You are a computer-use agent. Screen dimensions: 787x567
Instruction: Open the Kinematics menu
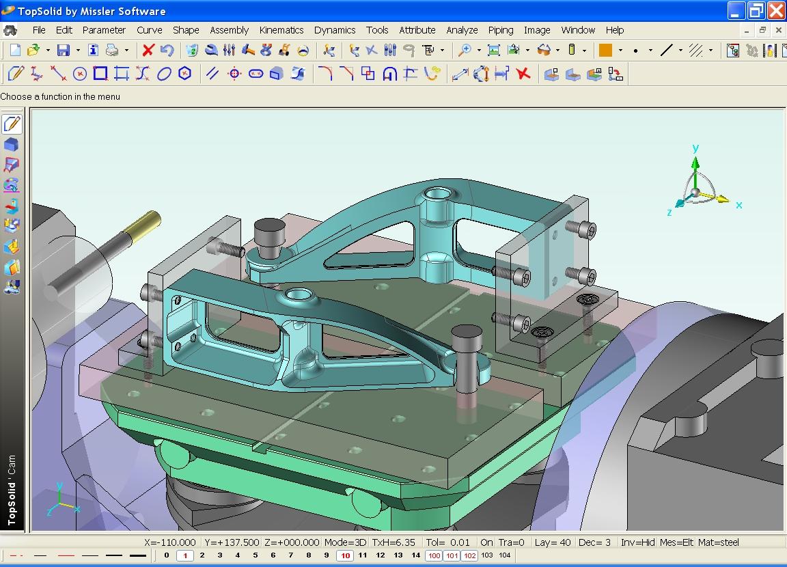[x=281, y=30]
